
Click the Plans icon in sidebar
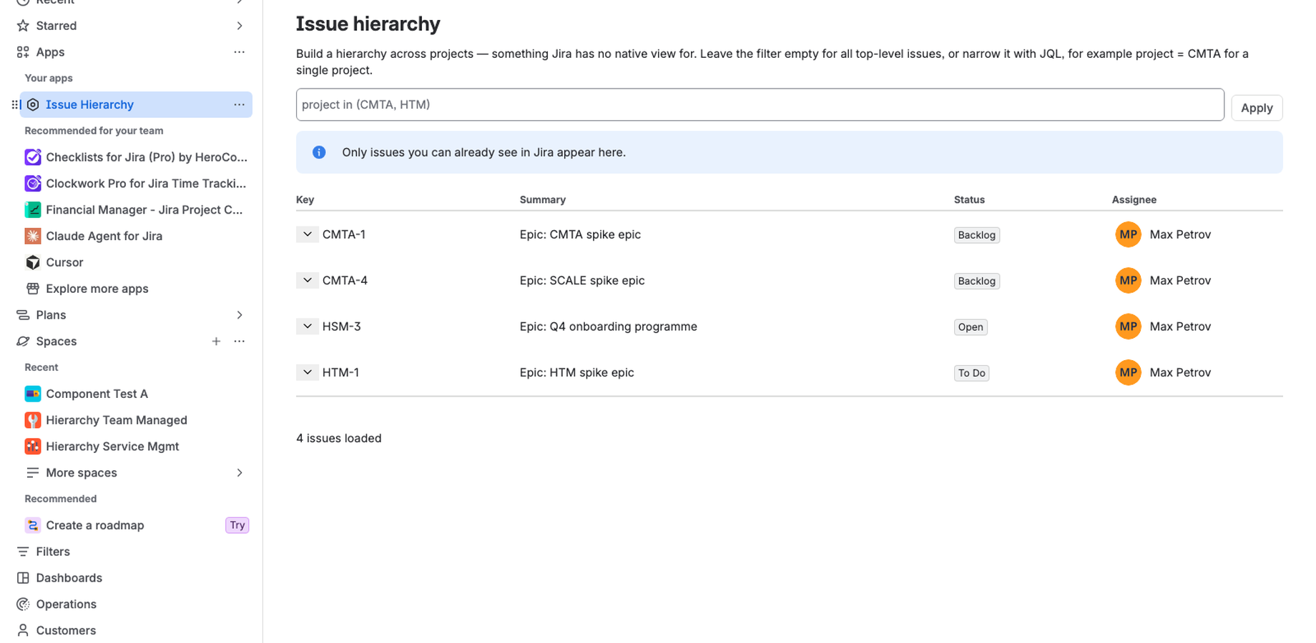point(23,315)
